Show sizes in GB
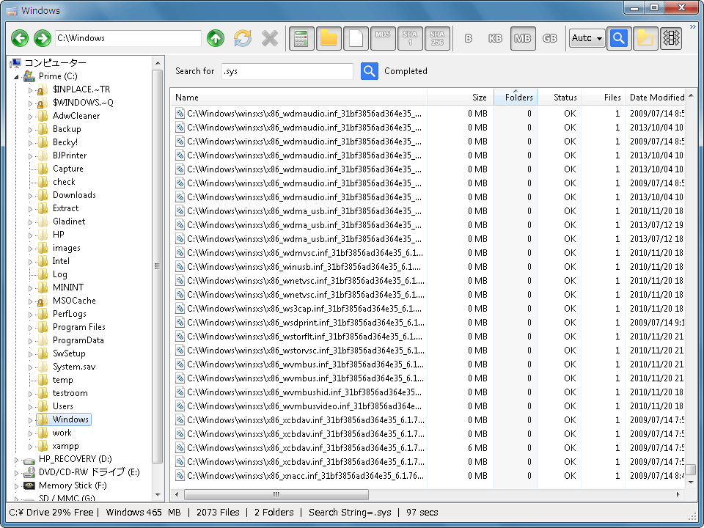Screen dimensions: 704x528 pyautogui.click(x=550, y=38)
